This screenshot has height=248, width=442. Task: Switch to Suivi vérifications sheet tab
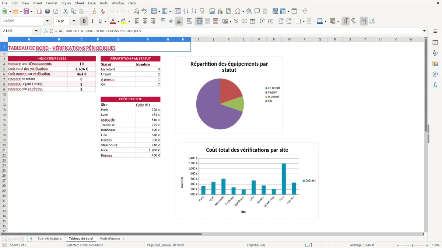(x=50, y=238)
